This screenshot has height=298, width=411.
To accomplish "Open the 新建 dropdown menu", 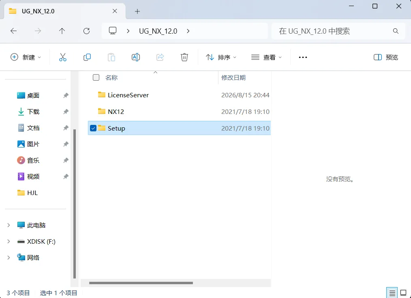I will pos(26,57).
